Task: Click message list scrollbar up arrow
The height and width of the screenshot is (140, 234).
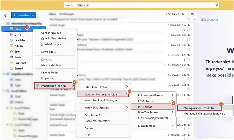Action: (195, 20)
